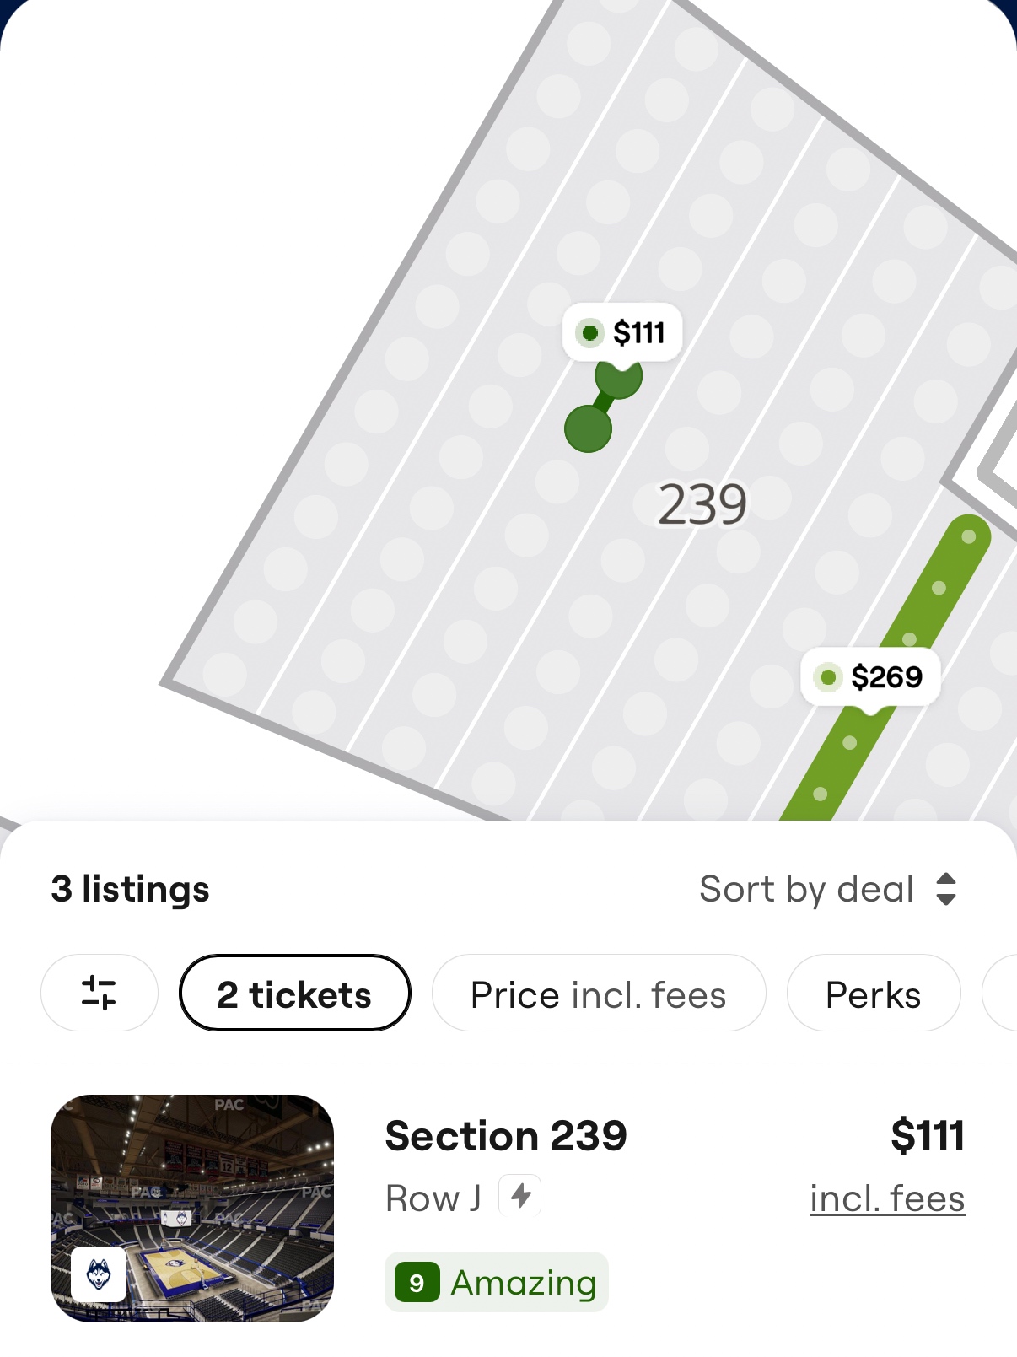The height and width of the screenshot is (1357, 1017).
Task: Tap the lightning bolt instant delivery icon
Action: pyautogui.click(x=520, y=1195)
